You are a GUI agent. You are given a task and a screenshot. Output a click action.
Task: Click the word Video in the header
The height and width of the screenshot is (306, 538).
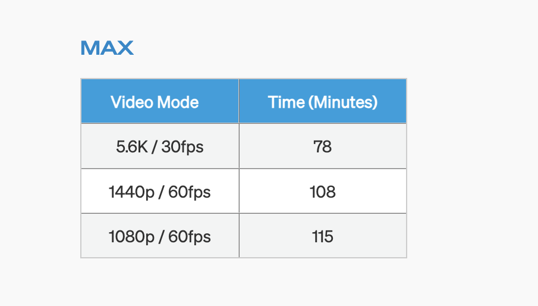point(128,102)
